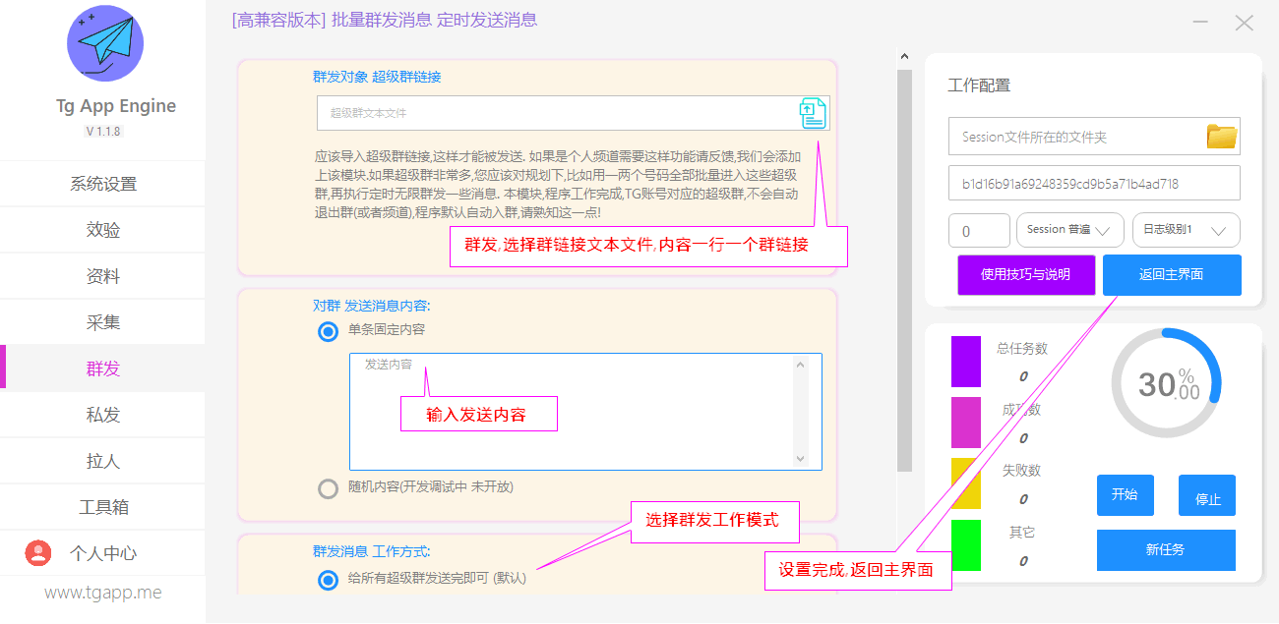This screenshot has height=624, width=1279.
Task: Select 给所有超级群发送完即可 radio option
Action: point(329,580)
